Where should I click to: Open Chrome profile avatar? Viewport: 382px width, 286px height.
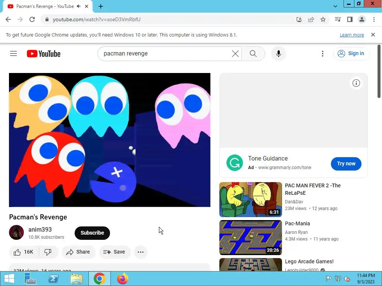362,19
